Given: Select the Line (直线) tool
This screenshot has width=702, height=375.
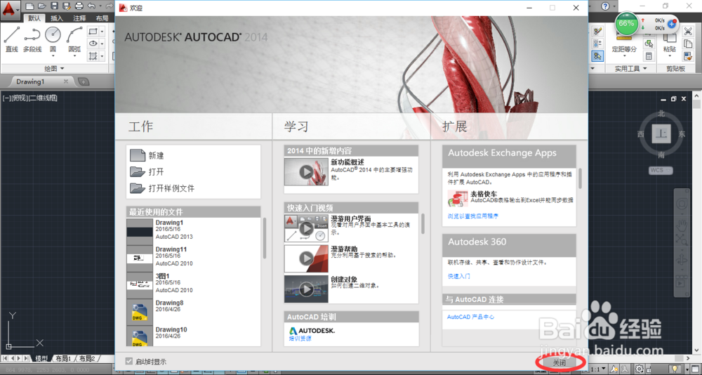Looking at the screenshot, I should [12, 39].
